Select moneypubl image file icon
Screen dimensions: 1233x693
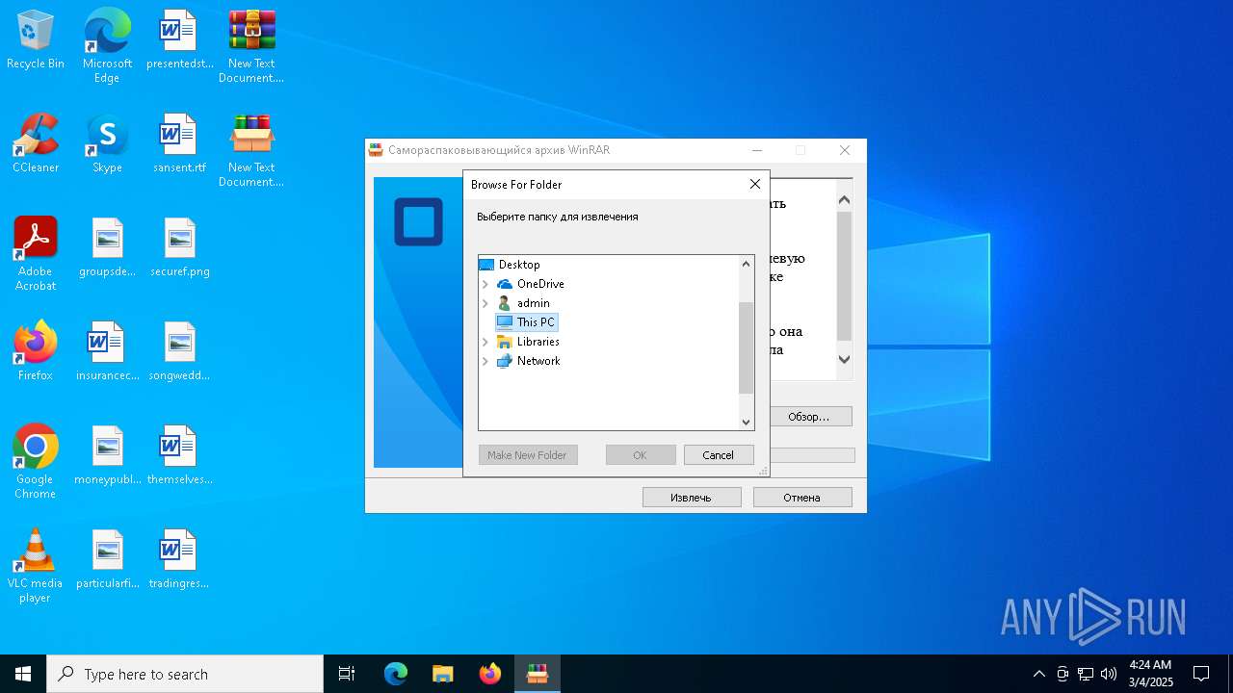coord(107,455)
